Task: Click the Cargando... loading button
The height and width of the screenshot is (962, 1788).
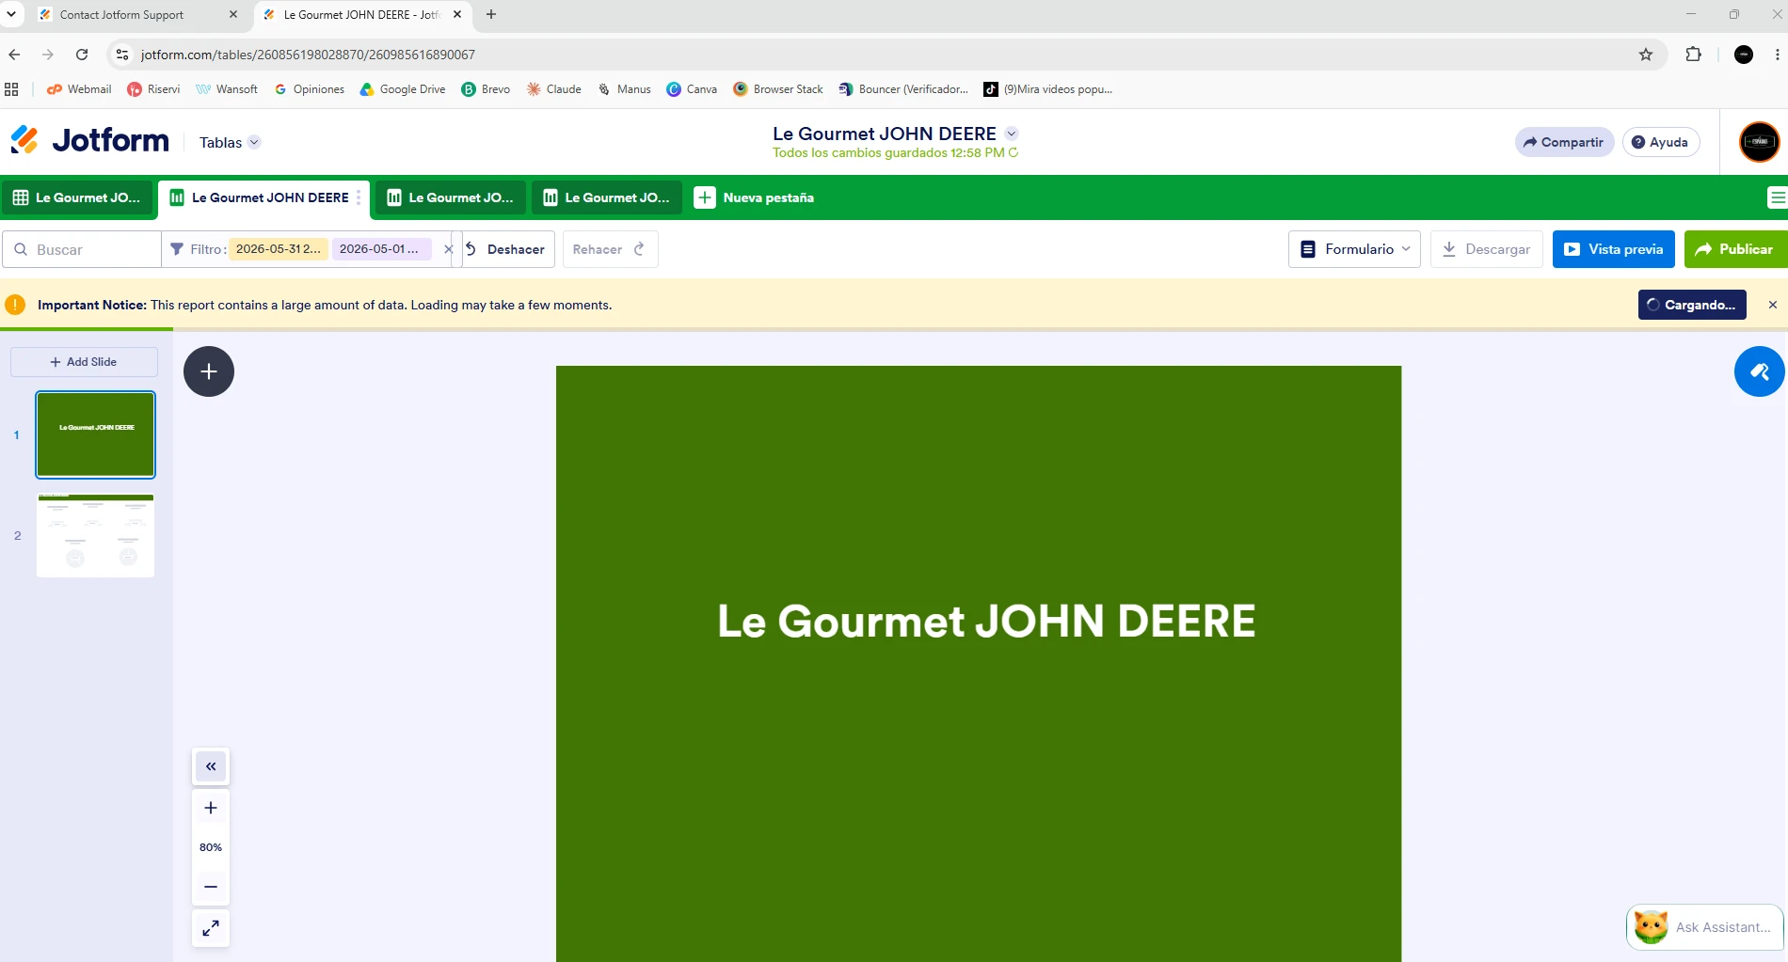Action: pos(1692,305)
